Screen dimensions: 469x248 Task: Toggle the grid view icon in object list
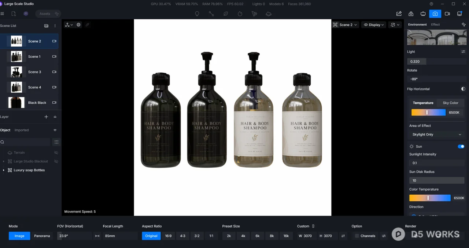point(56,142)
